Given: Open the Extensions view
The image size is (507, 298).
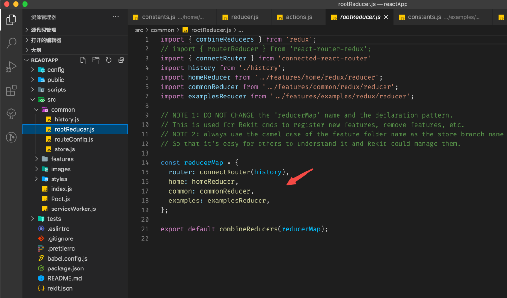Looking at the screenshot, I should (x=11, y=90).
